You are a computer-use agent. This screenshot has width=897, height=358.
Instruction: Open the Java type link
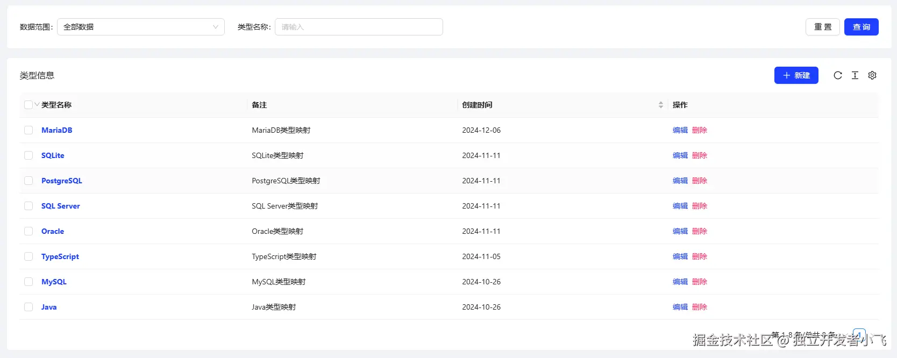(x=49, y=307)
